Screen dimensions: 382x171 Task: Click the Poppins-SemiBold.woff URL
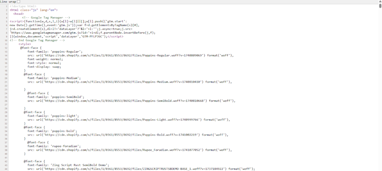click(x=124, y=101)
